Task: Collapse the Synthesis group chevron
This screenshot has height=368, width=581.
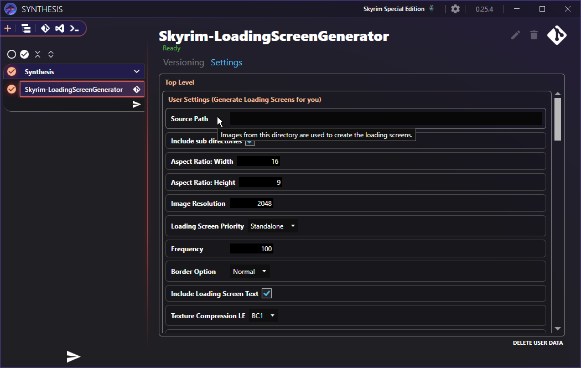Action: (x=136, y=71)
